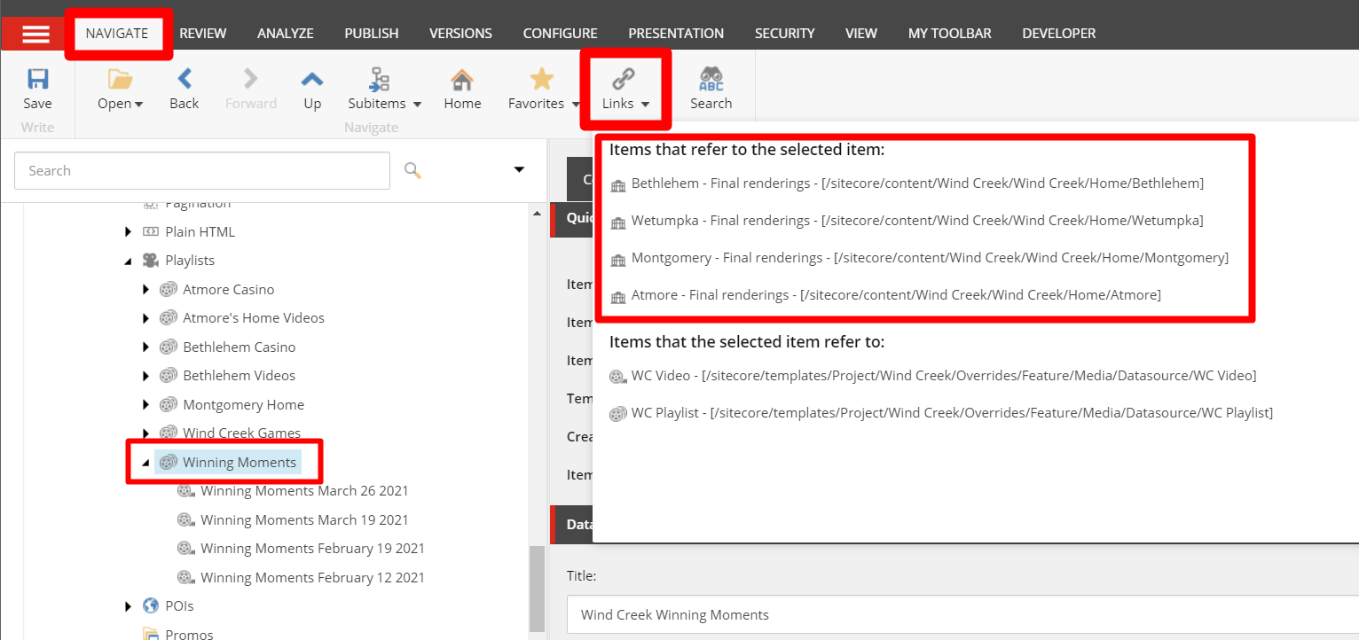
Task: Click the POIs globe icon
Action: pos(151,606)
